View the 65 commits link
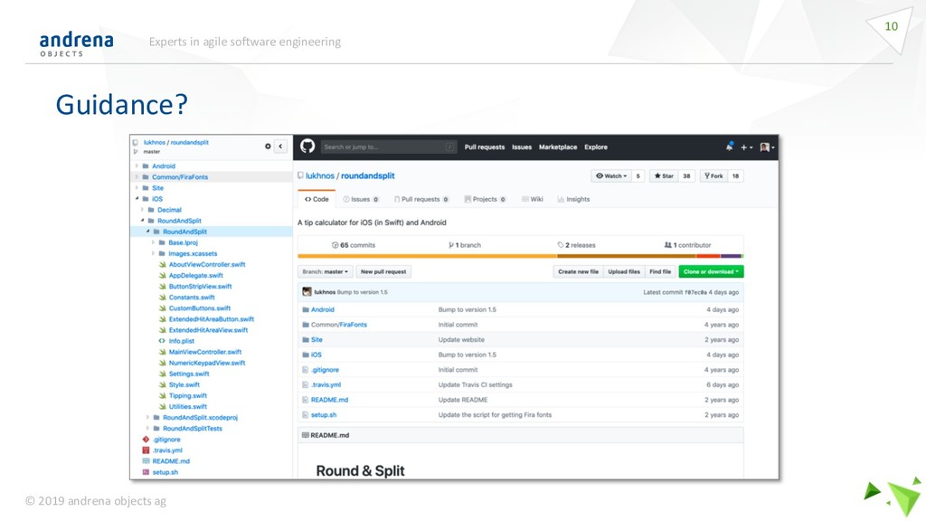The image size is (926, 521). (354, 245)
